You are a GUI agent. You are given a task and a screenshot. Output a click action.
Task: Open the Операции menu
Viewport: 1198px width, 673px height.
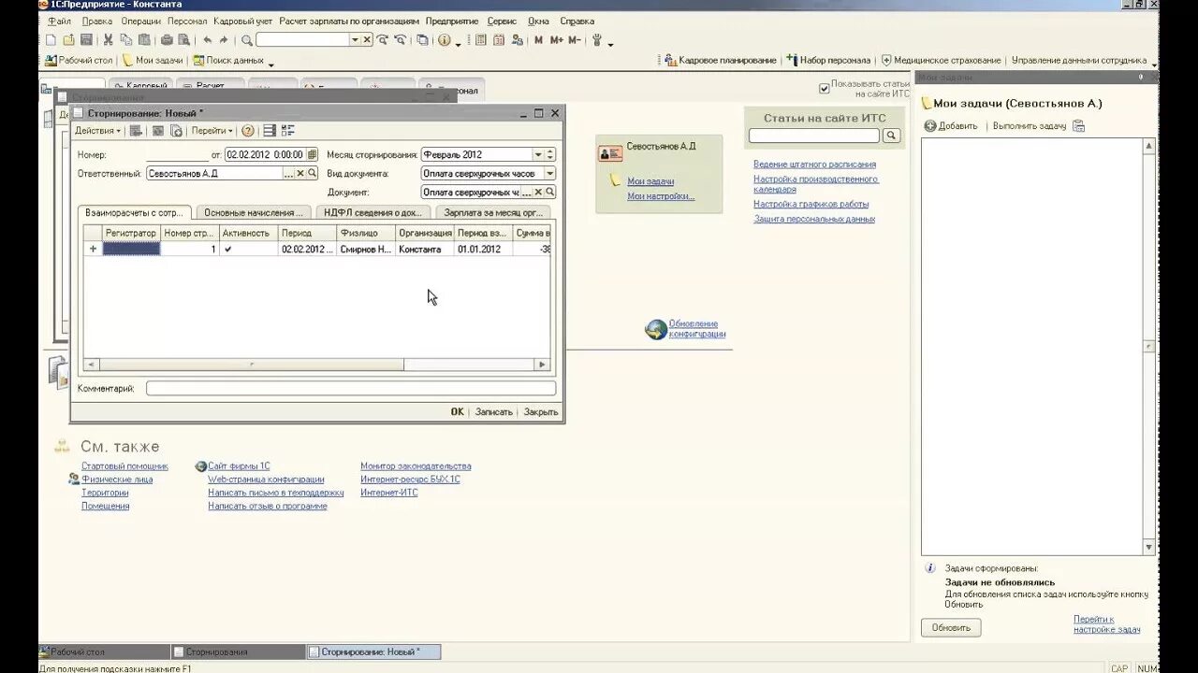[139, 21]
